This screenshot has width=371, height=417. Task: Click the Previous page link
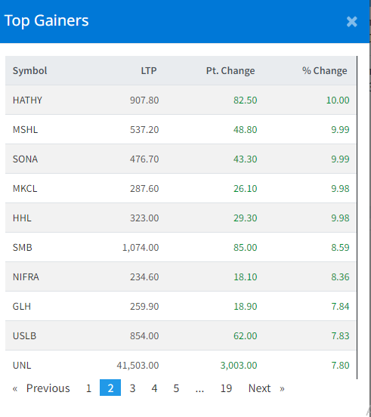coord(42,388)
